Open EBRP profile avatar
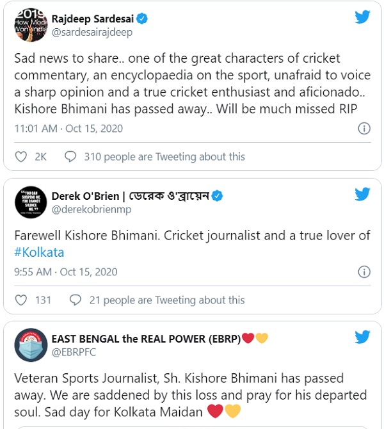384x429 pixels. (28, 344)
